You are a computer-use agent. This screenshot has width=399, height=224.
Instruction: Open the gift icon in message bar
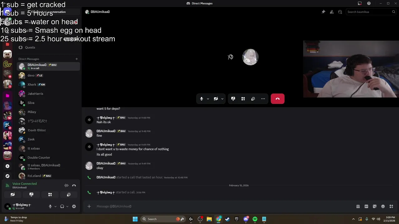pyautogui.click(x=358, y=206)
